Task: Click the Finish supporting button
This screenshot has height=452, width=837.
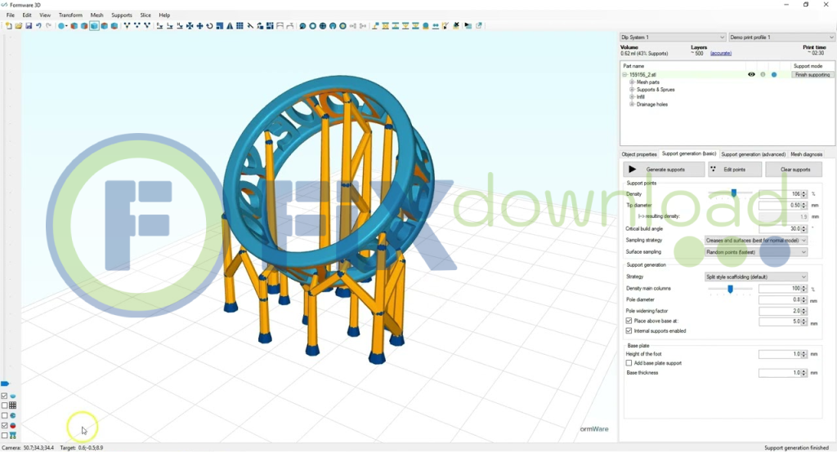Action: click(x=812, y=74)
